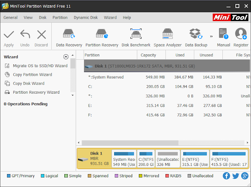251x187 pixels.
Task: Start Disk Benchmark tool
Action: click(x=136, y=38)
